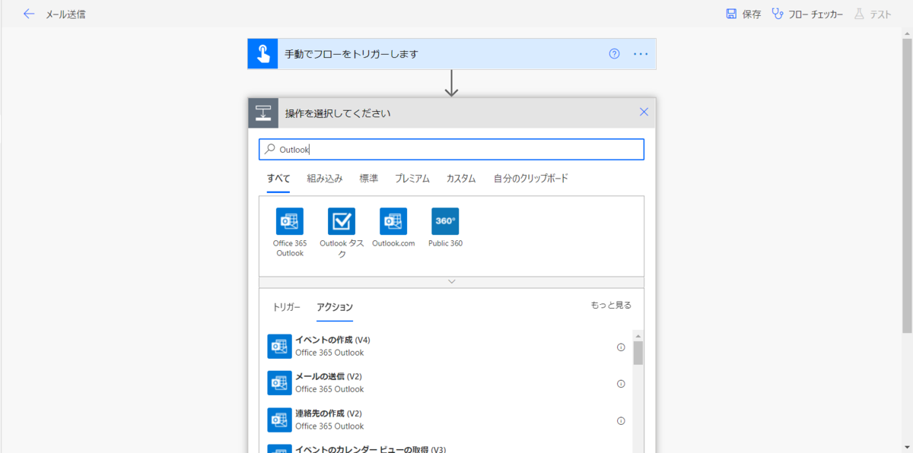Open the アクション tab
Image resolution: width=913 pixels, height=453 pixels.
point(335,308)
